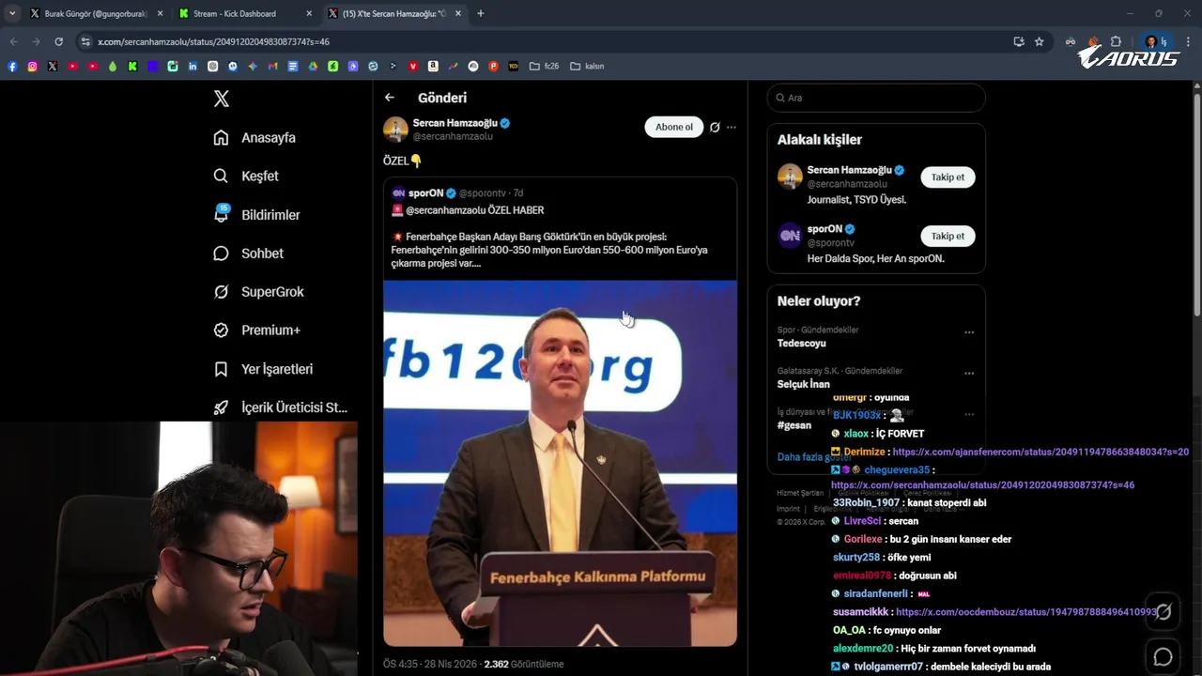Open #gesan trending topic

pyautogui.click(x=794, y=425)
